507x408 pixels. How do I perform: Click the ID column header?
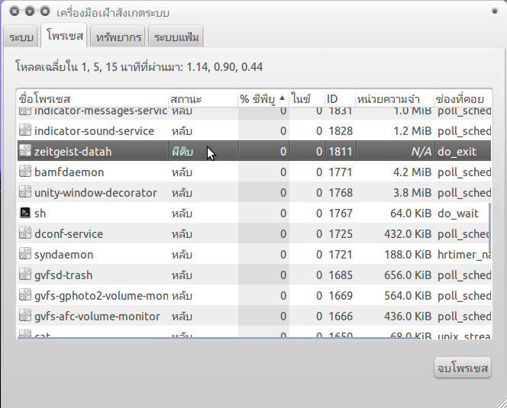tap(338, 99)
